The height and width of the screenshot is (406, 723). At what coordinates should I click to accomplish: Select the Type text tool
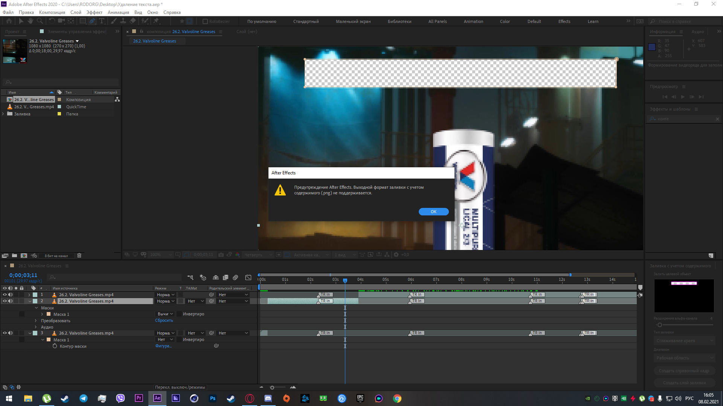click(x=102, y=21)
